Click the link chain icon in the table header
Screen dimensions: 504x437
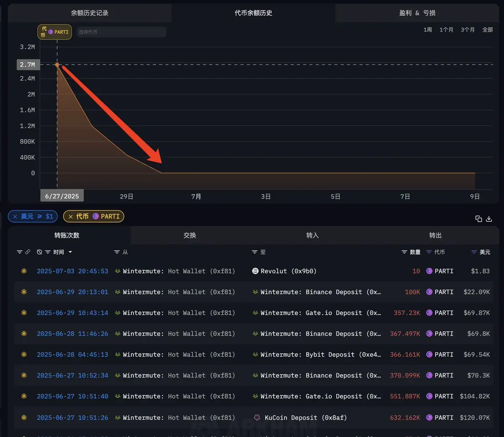[x=28, y=252]
